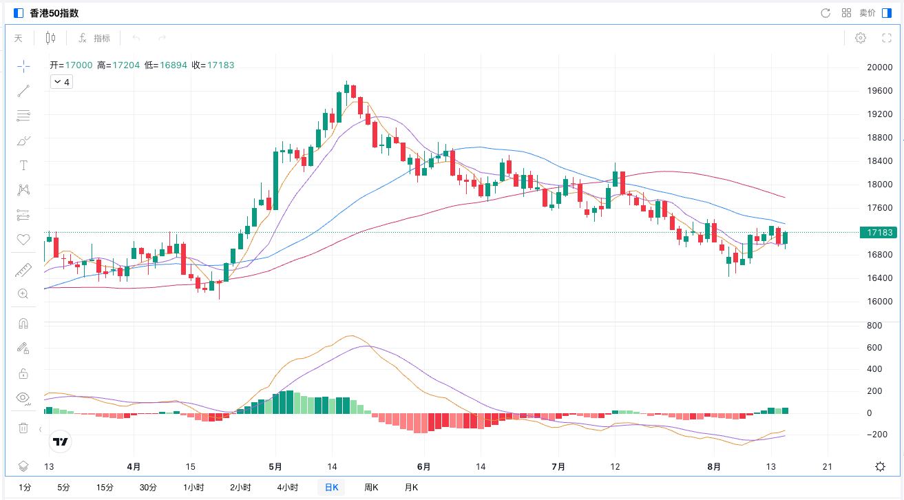Open the 指标 indicators button

pyautogui.click(x=94, y=38)
